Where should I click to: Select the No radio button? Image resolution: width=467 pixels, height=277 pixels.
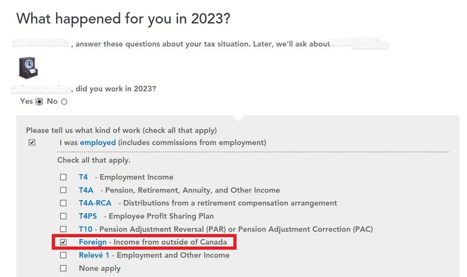[64, 102]
